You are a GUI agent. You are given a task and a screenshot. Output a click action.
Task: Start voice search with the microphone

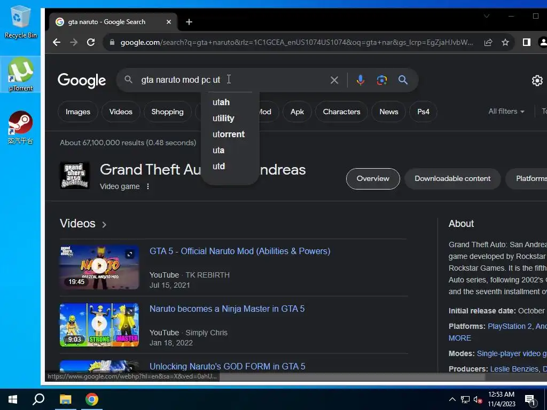point(361,80)
